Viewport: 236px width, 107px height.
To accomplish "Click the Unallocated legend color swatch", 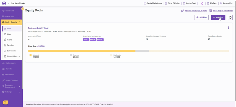I will point(111,55).
